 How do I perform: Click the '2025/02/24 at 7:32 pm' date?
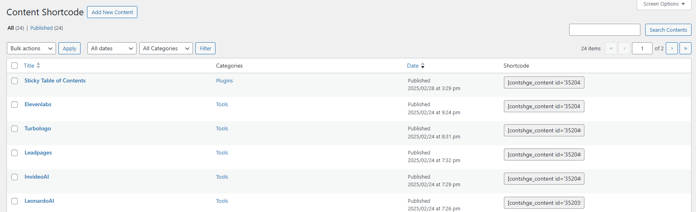click(x=434, y=161)
